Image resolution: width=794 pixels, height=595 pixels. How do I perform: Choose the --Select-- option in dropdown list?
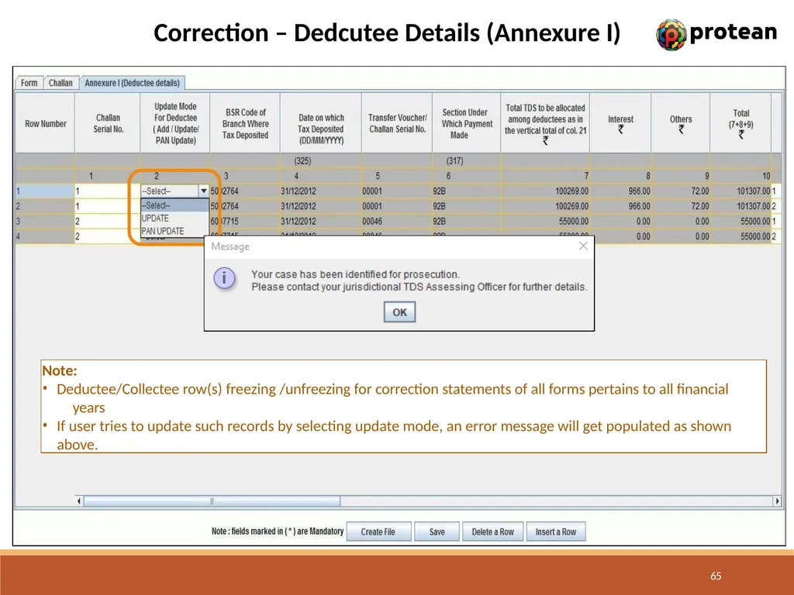(x=174, y=205)
